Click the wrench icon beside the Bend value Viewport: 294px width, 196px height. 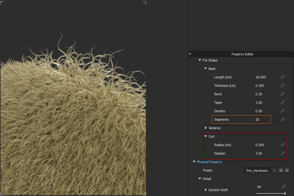(283, 94)
